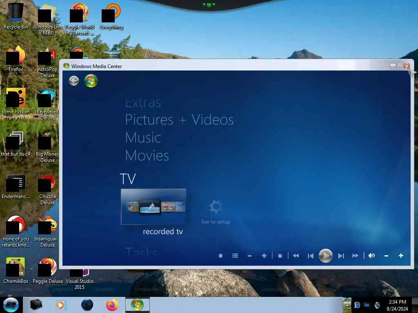Select the Firefox desktop shortcut
The image size is (418, 313).
[16, 59]
